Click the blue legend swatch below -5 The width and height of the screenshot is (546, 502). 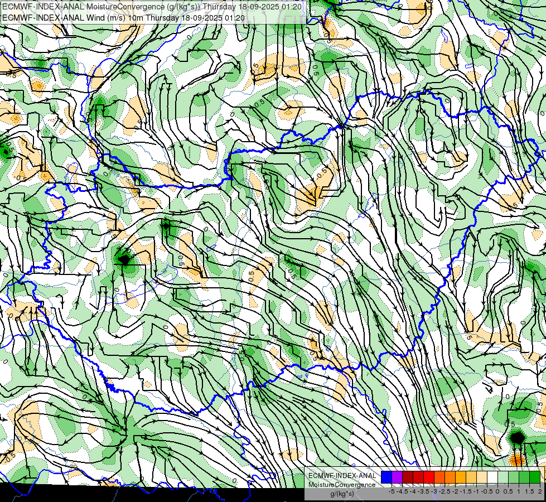[x=386, y=477]
